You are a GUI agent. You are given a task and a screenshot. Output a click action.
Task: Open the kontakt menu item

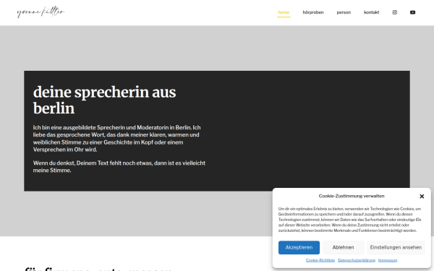(x=371, y=12)
